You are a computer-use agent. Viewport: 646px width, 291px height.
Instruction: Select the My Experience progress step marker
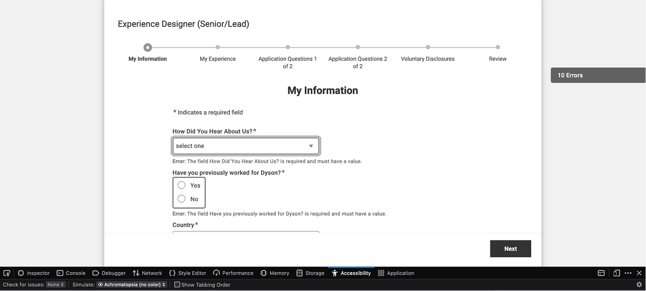(x=217, y=47)
